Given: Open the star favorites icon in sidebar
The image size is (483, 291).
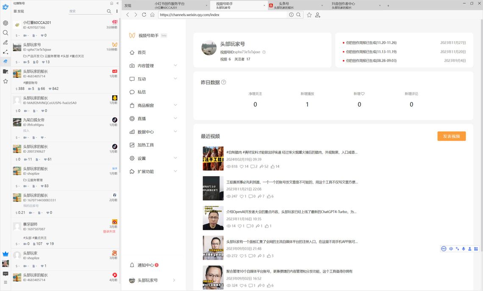Looking at the screenshot, I should pyautogui.click(x=6, y=81).
